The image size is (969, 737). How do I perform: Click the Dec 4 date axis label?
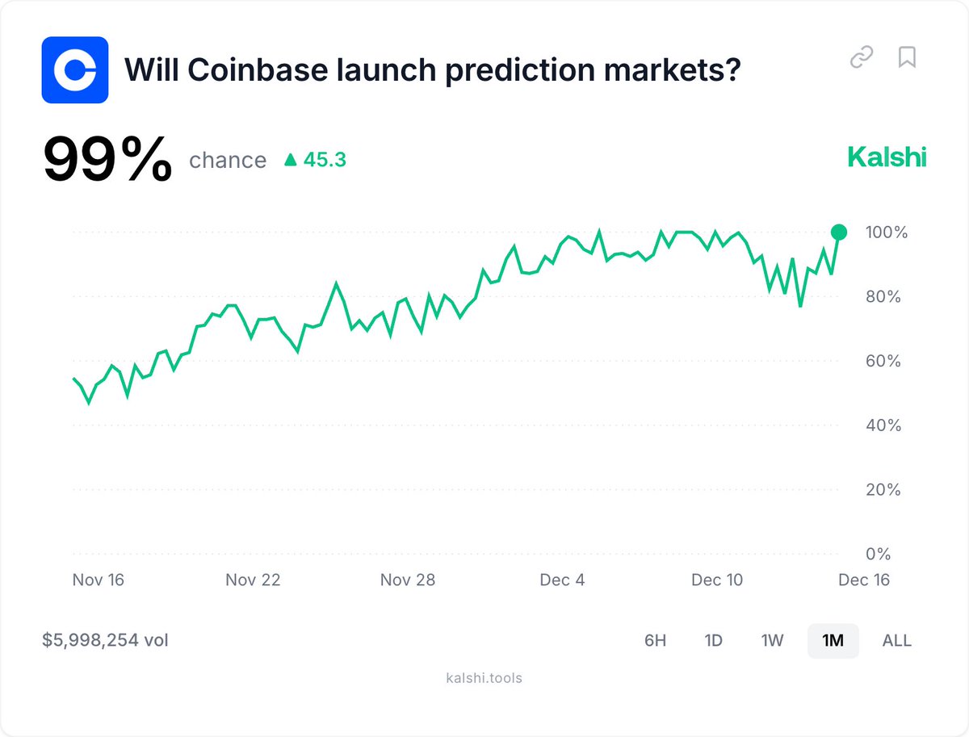pos(563,580)
